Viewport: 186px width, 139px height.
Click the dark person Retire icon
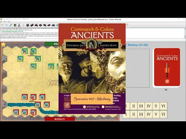click(19, 25)
